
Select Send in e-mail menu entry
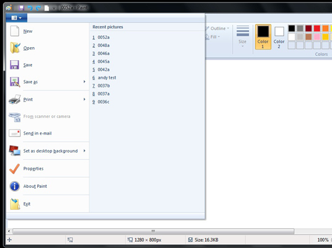pyautogui.click(x=47, y=133)
